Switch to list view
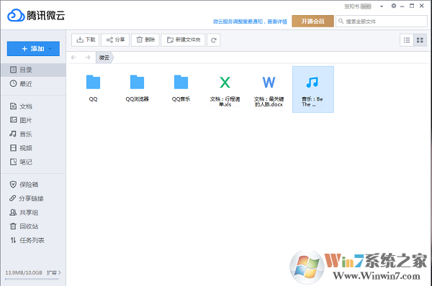432x286 pixels. point(407,40)
